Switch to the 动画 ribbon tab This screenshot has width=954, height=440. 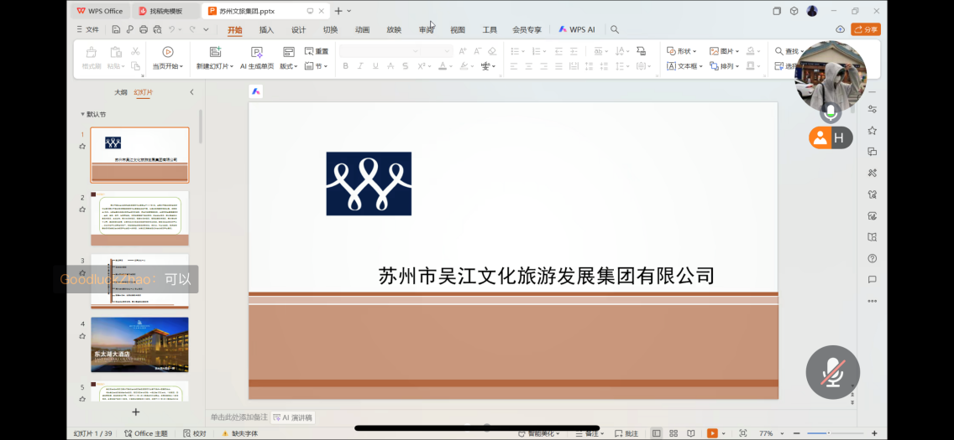362,29
